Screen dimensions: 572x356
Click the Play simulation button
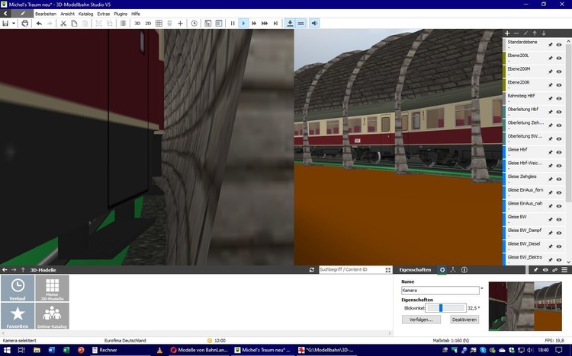tap(243, 24)
